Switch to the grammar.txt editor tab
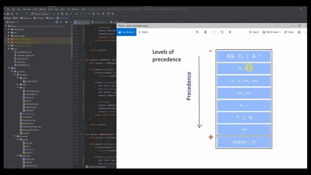Image resolution: width=311 pixels, height=175 pixels. 118,22
